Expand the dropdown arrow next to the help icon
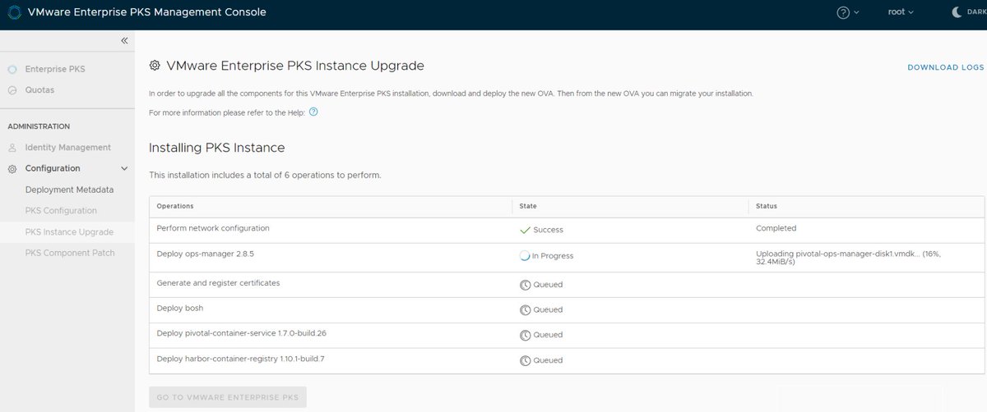 click(856, 12)
